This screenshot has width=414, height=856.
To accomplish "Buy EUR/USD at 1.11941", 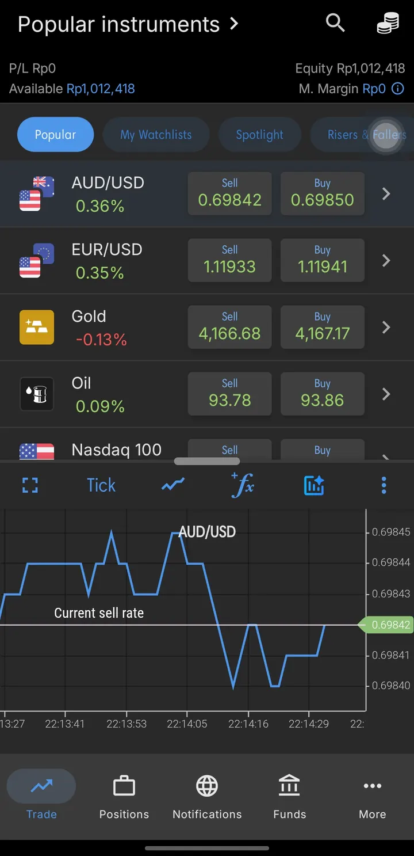I will tap(323, 260).
